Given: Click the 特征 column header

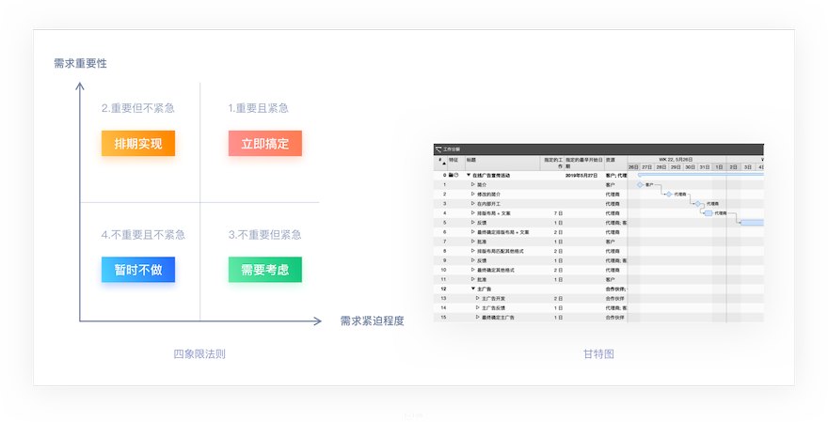Looking at the screenshot, I should tap(454, 160).
